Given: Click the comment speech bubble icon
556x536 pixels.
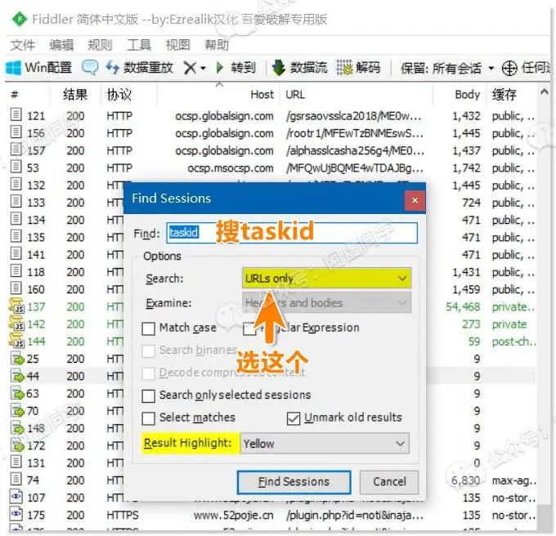Looking at the screenshot, I should (90, 67).
